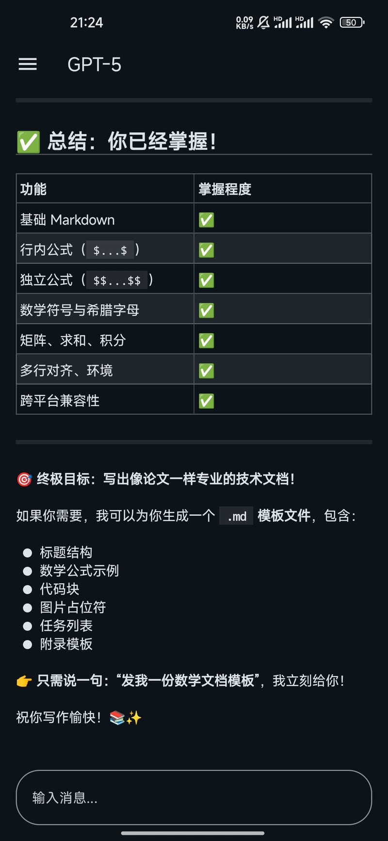This screenshot has width=388, height=841.
Task: Tap the checkmark in 基础 Markdown row
Action: 206,220
